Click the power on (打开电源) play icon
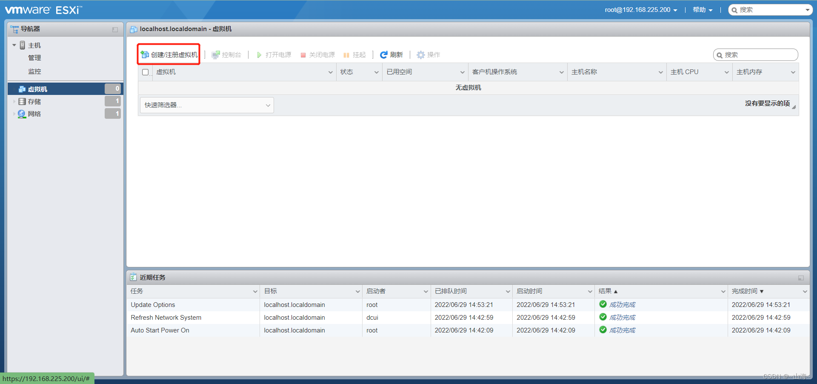The image size is (817, 384). coord(259,55)
